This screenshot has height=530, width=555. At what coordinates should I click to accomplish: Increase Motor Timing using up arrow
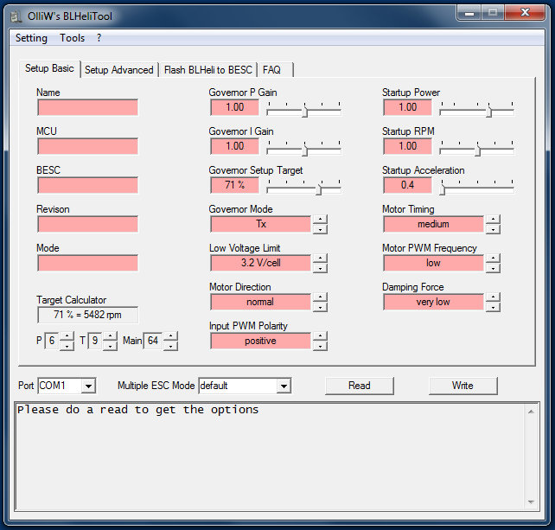coord(493,220)
